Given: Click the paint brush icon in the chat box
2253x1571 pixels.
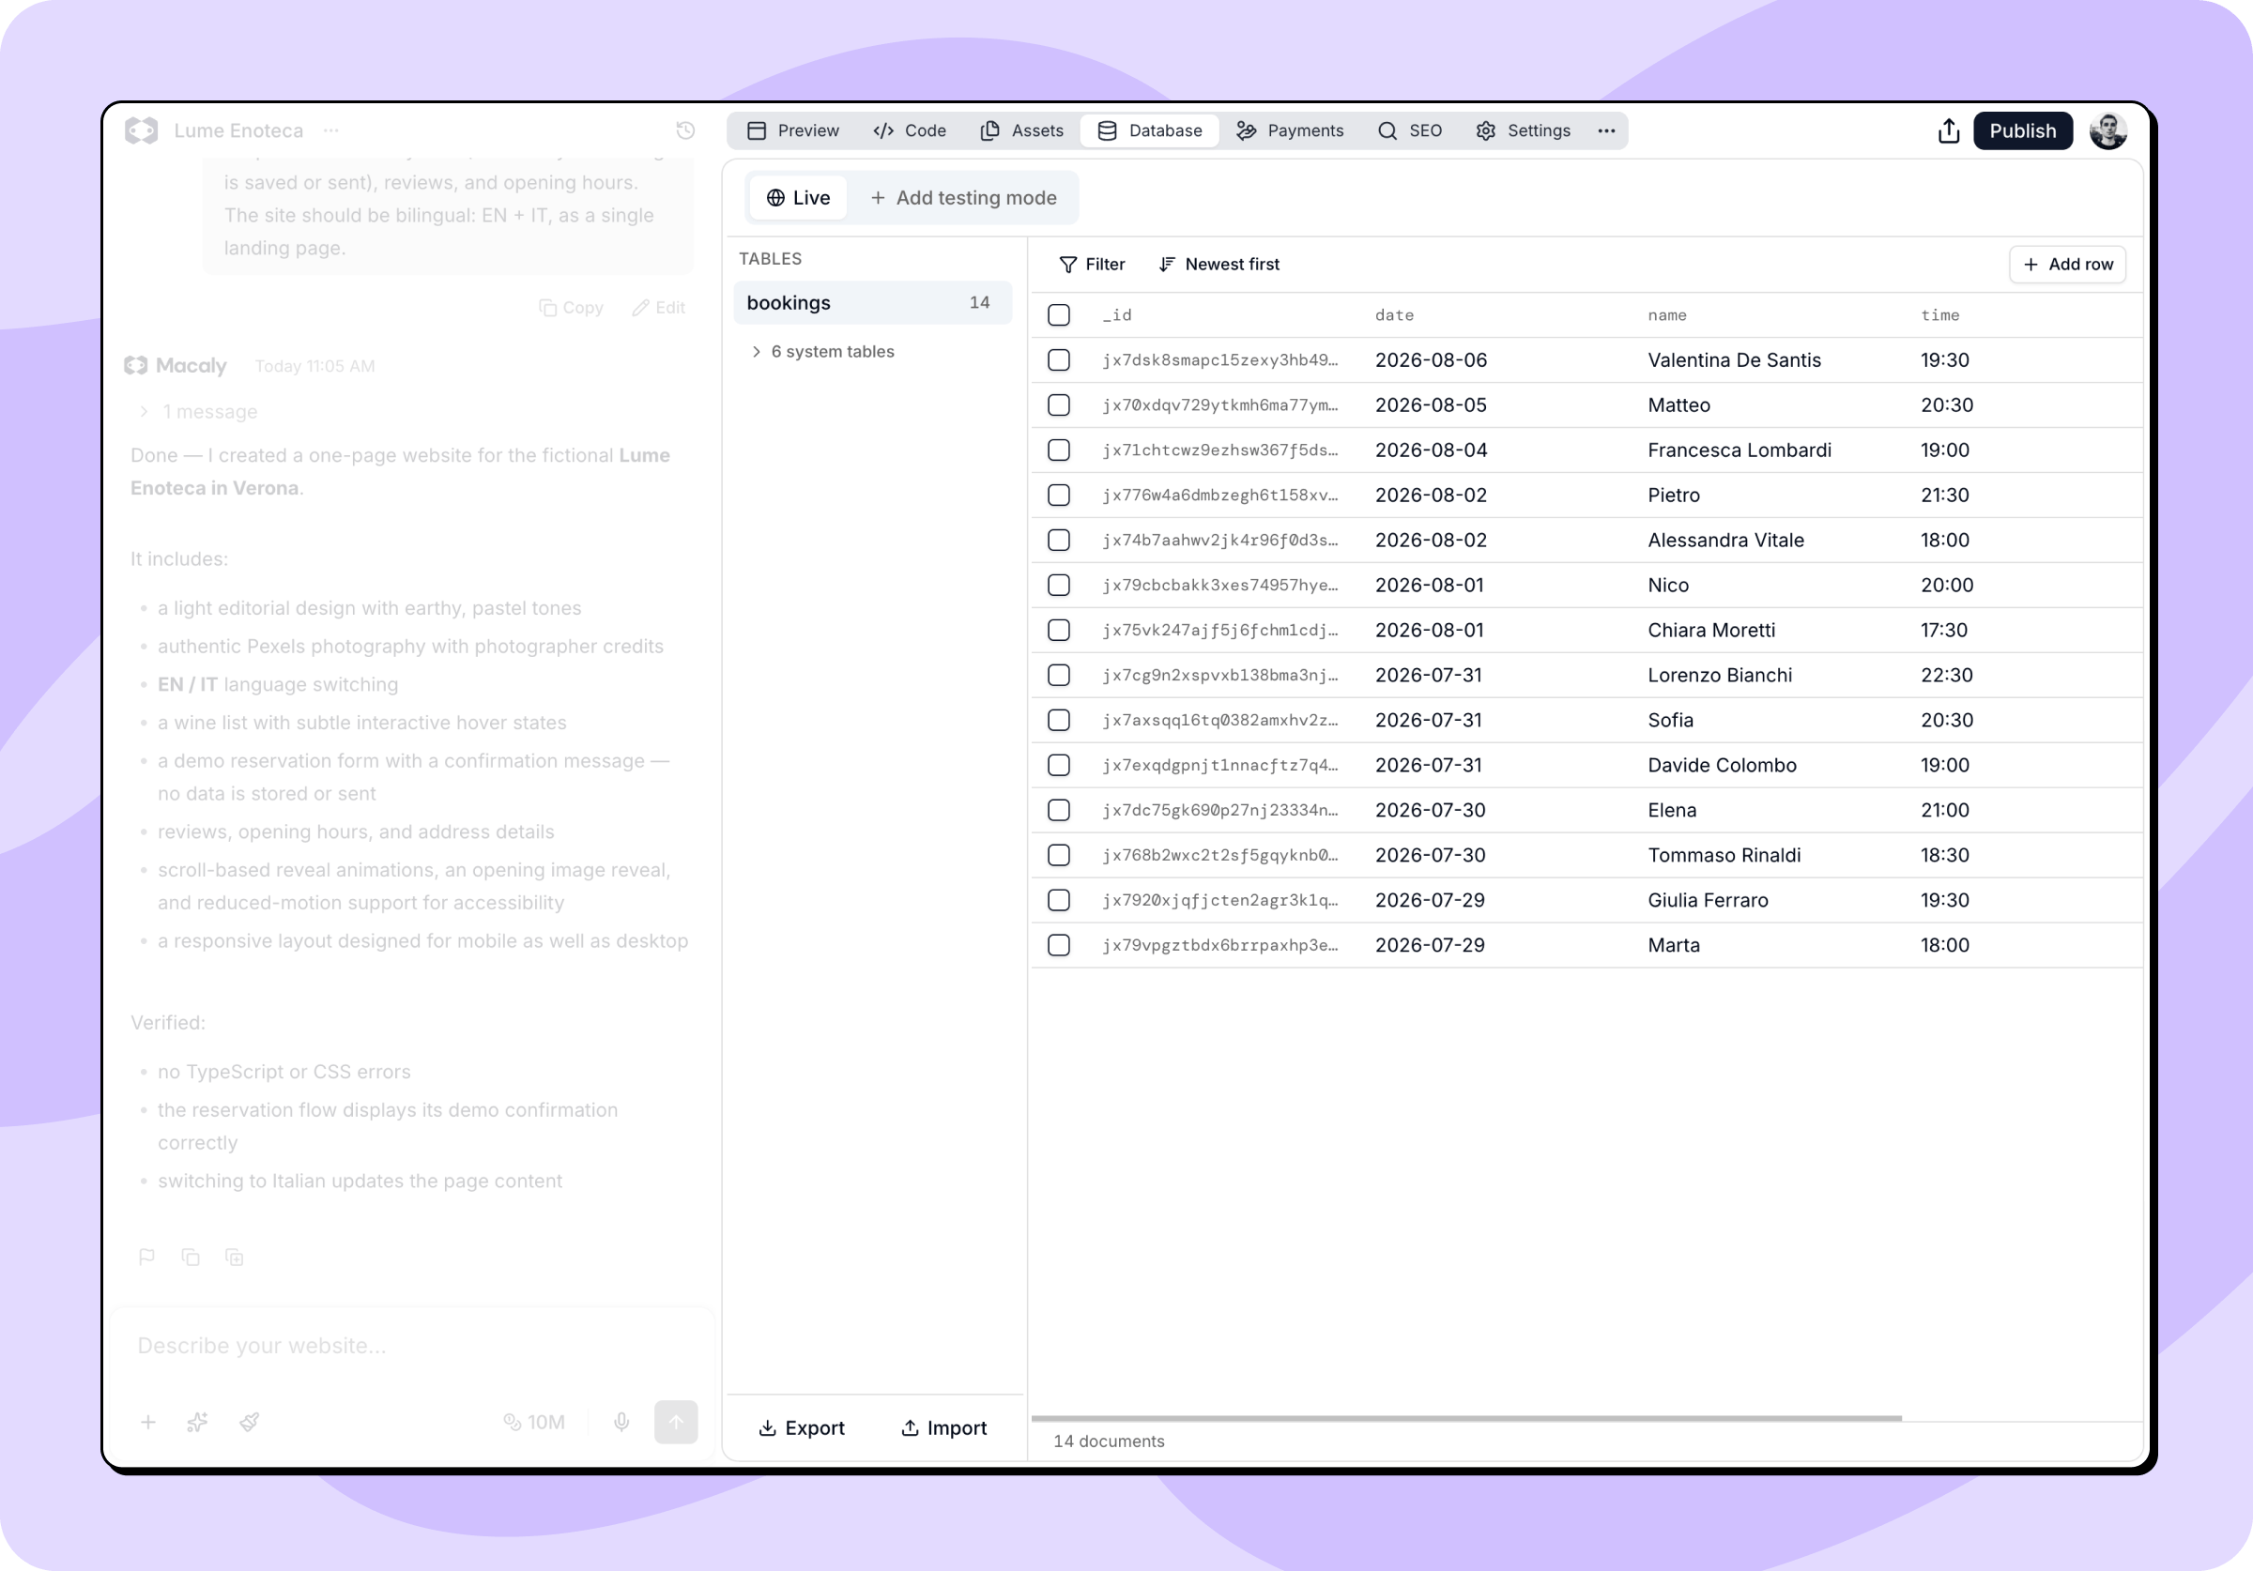Looking at the screenshot, I should (x=250, y=1422).
